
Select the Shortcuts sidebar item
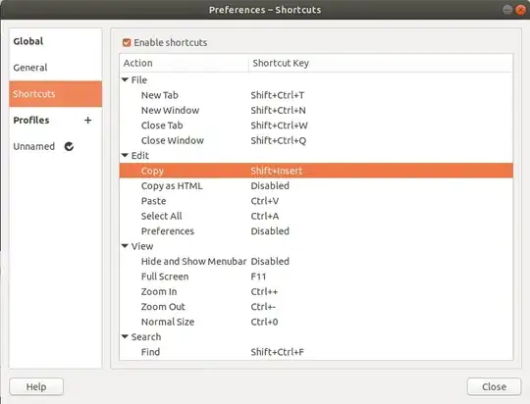pos(55,94)
